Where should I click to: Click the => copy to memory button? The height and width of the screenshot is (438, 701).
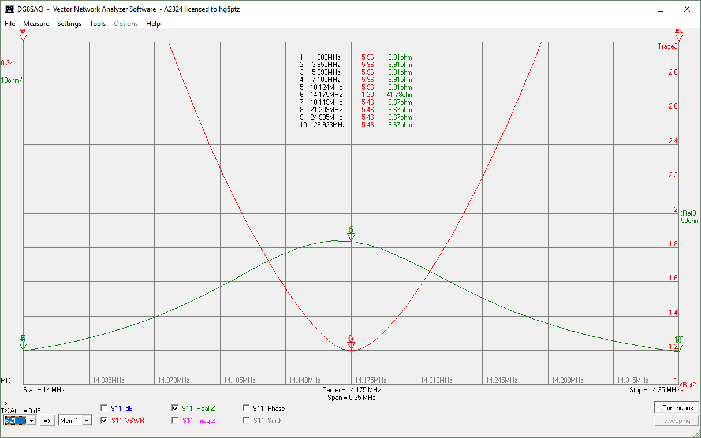[47, 421]
